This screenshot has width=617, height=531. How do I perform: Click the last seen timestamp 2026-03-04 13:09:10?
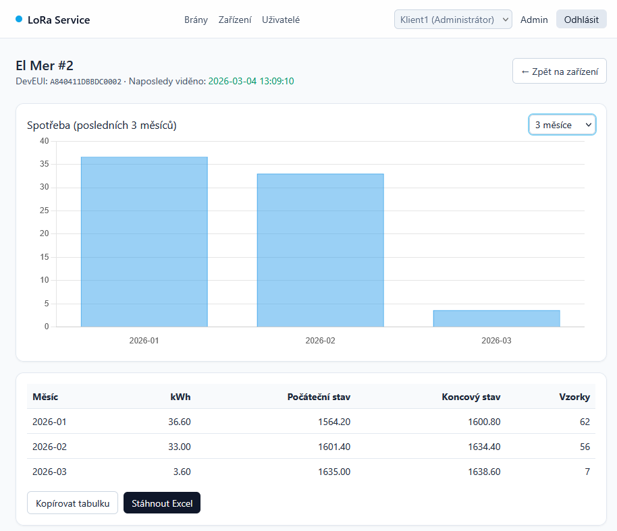250,81
